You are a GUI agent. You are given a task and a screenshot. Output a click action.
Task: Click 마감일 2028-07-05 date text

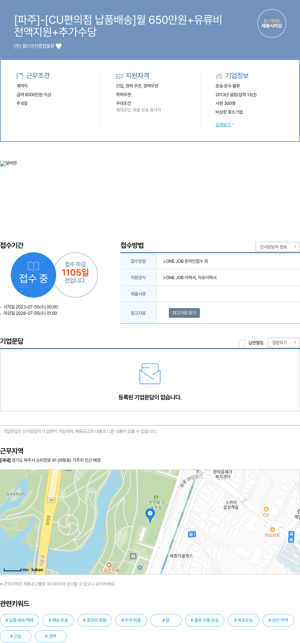click(x=30, y=313)
